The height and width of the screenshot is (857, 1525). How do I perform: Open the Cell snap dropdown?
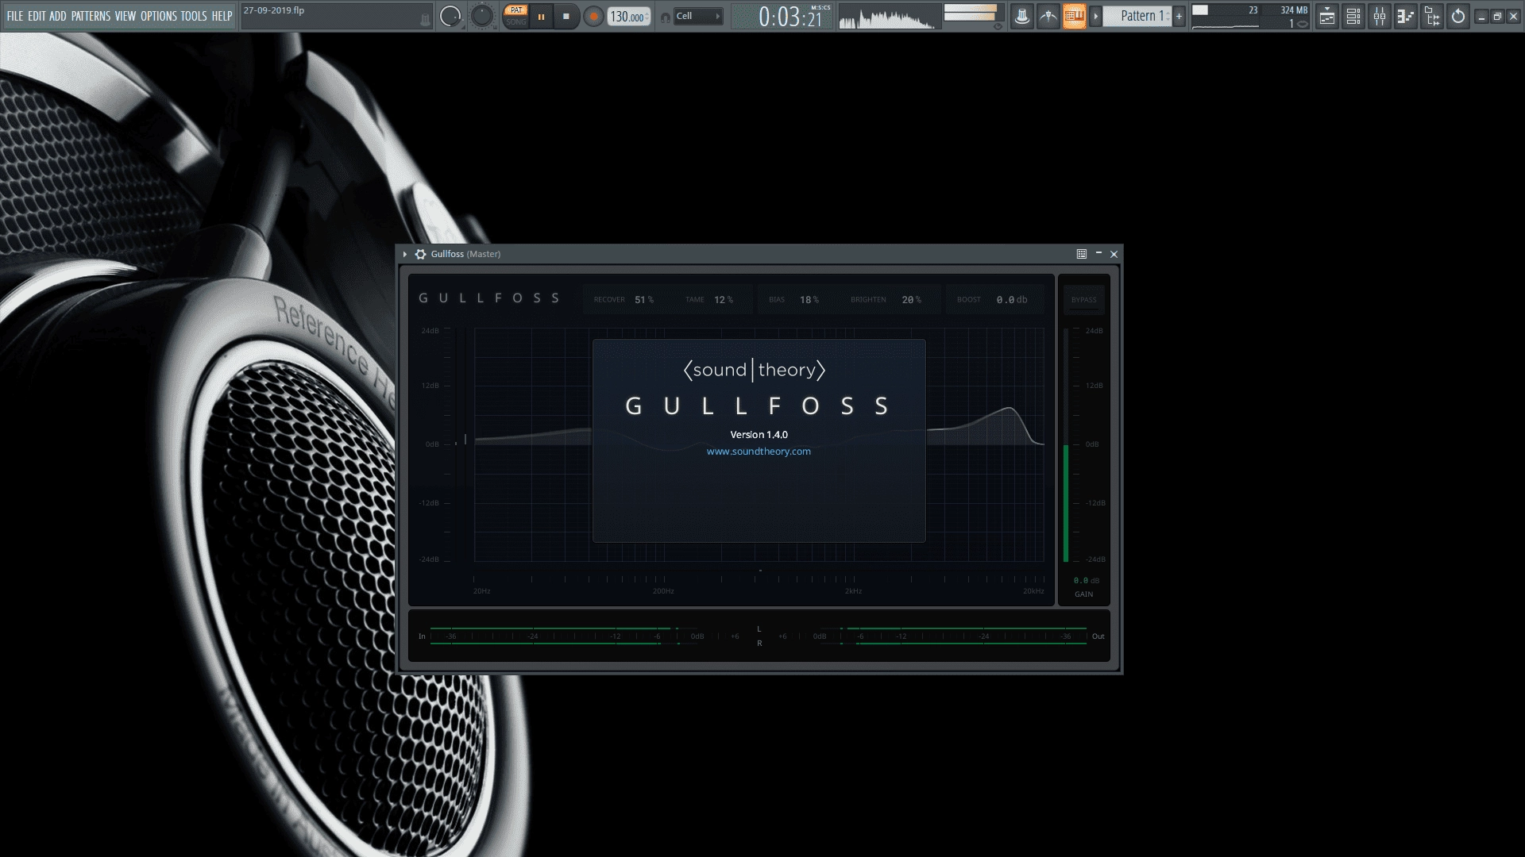[698, 16]
